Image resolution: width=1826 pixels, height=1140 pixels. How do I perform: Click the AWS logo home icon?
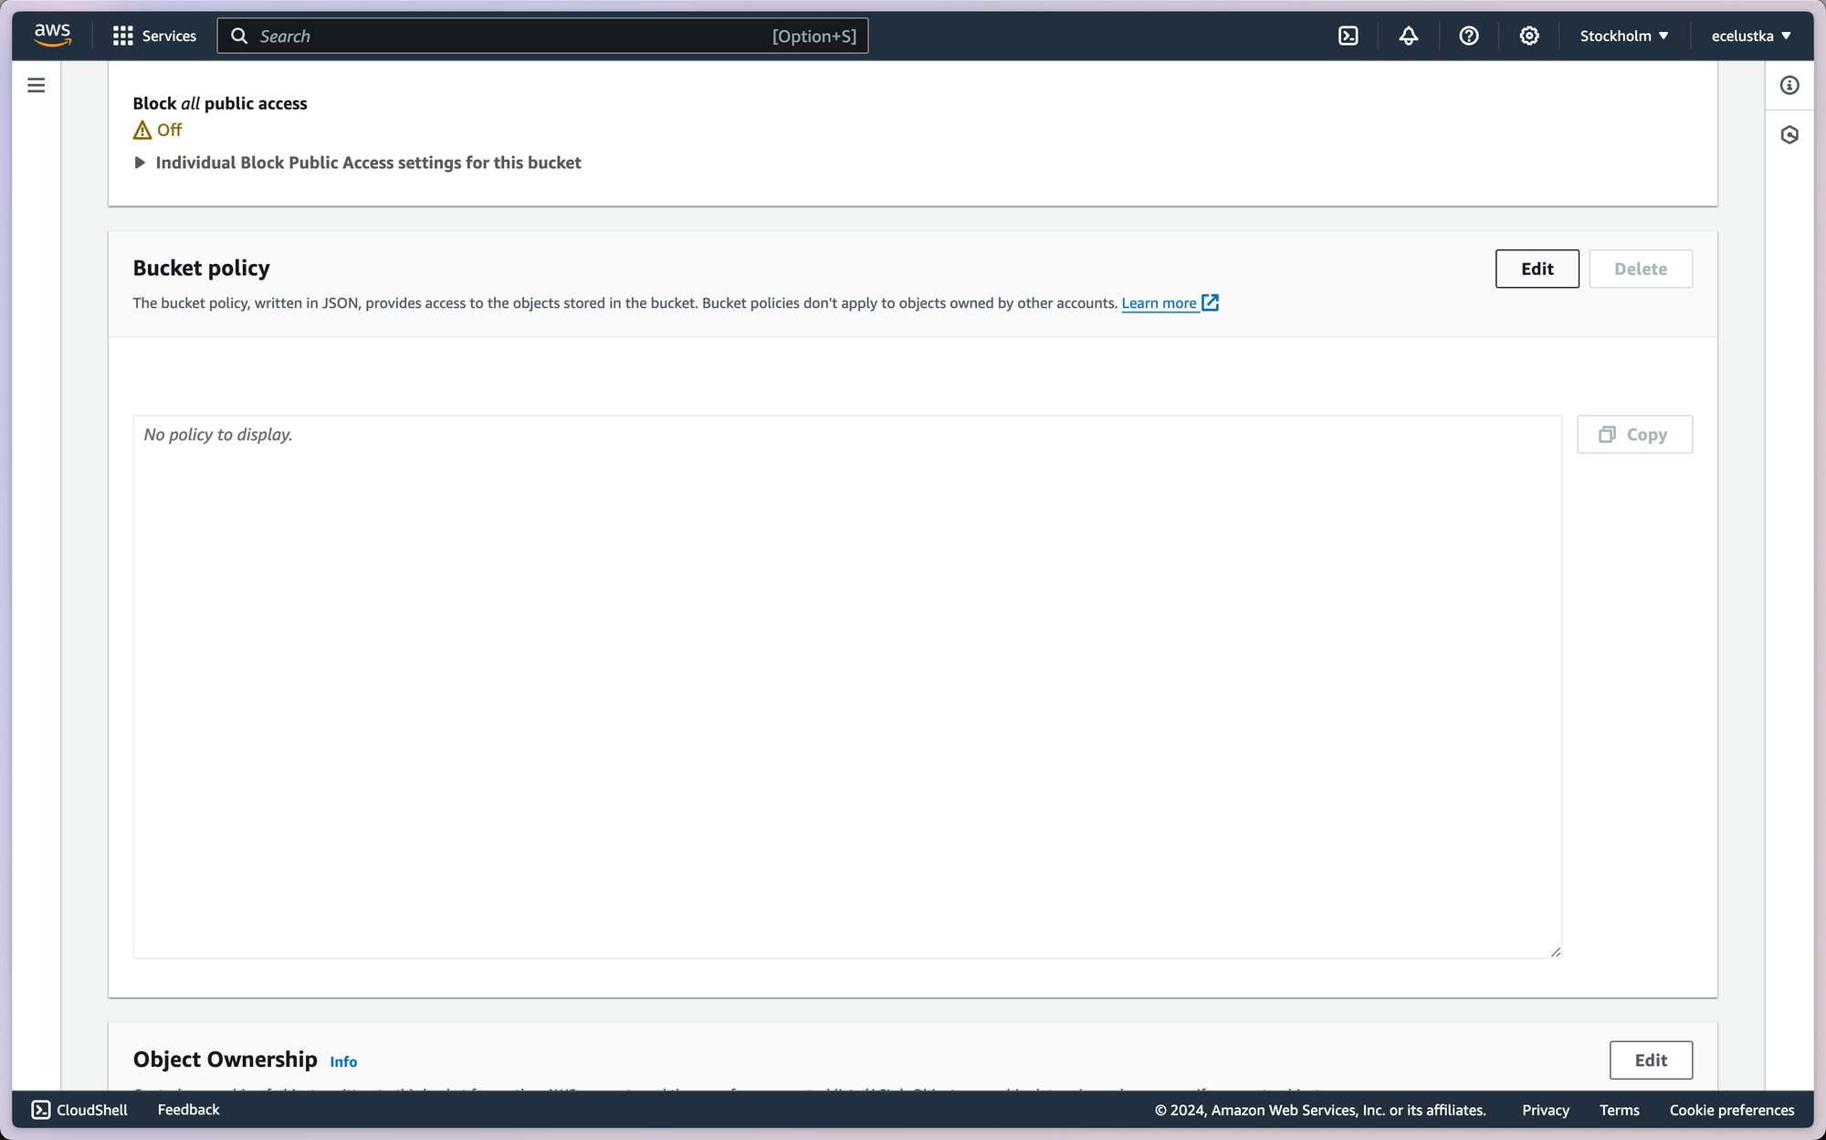(52, 35)
